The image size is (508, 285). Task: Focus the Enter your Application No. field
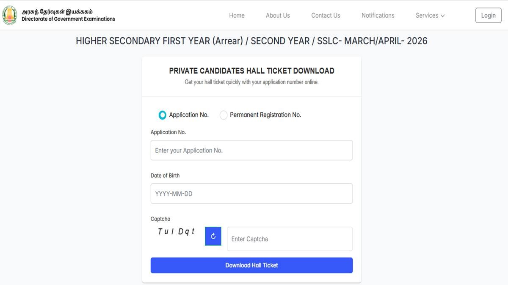pyautogui.click(x=251, y=150)
